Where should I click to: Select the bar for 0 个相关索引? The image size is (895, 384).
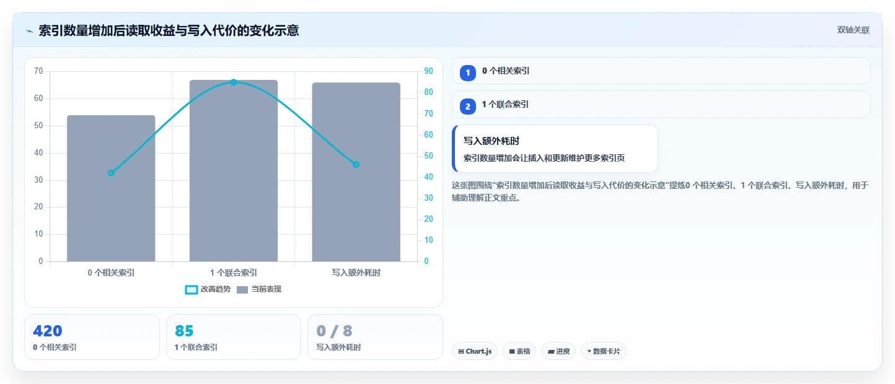pyautogui.click(x=111, y=188)
